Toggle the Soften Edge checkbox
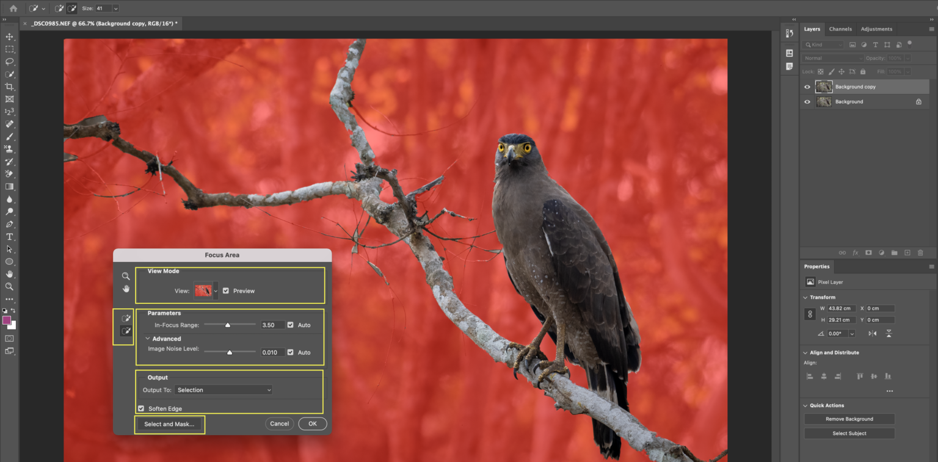 (x=141, y=409)
